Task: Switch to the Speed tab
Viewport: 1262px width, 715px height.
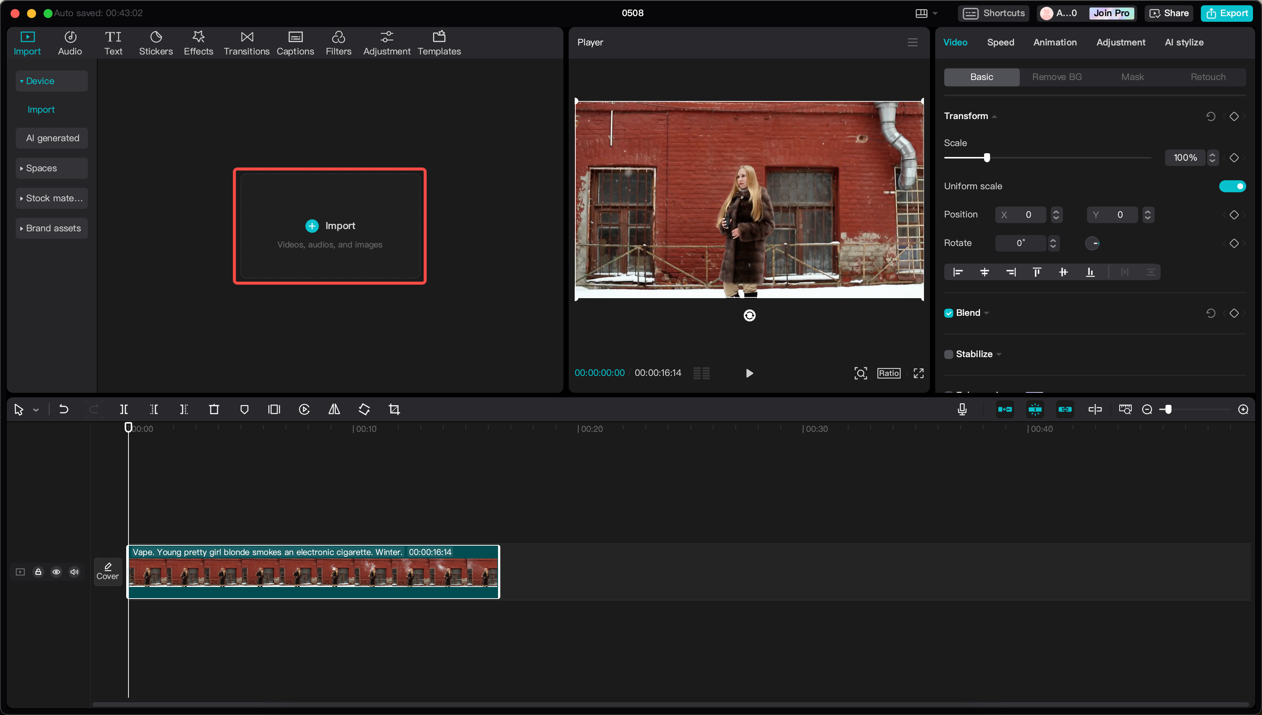Action: [x=1000, y=42]
